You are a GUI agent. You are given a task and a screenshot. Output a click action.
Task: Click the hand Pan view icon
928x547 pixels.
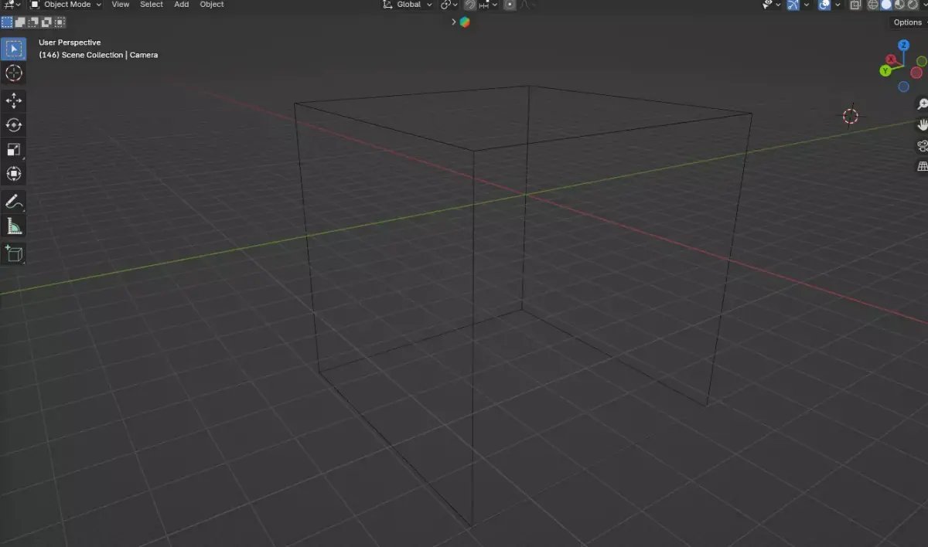tap(922, 124)
